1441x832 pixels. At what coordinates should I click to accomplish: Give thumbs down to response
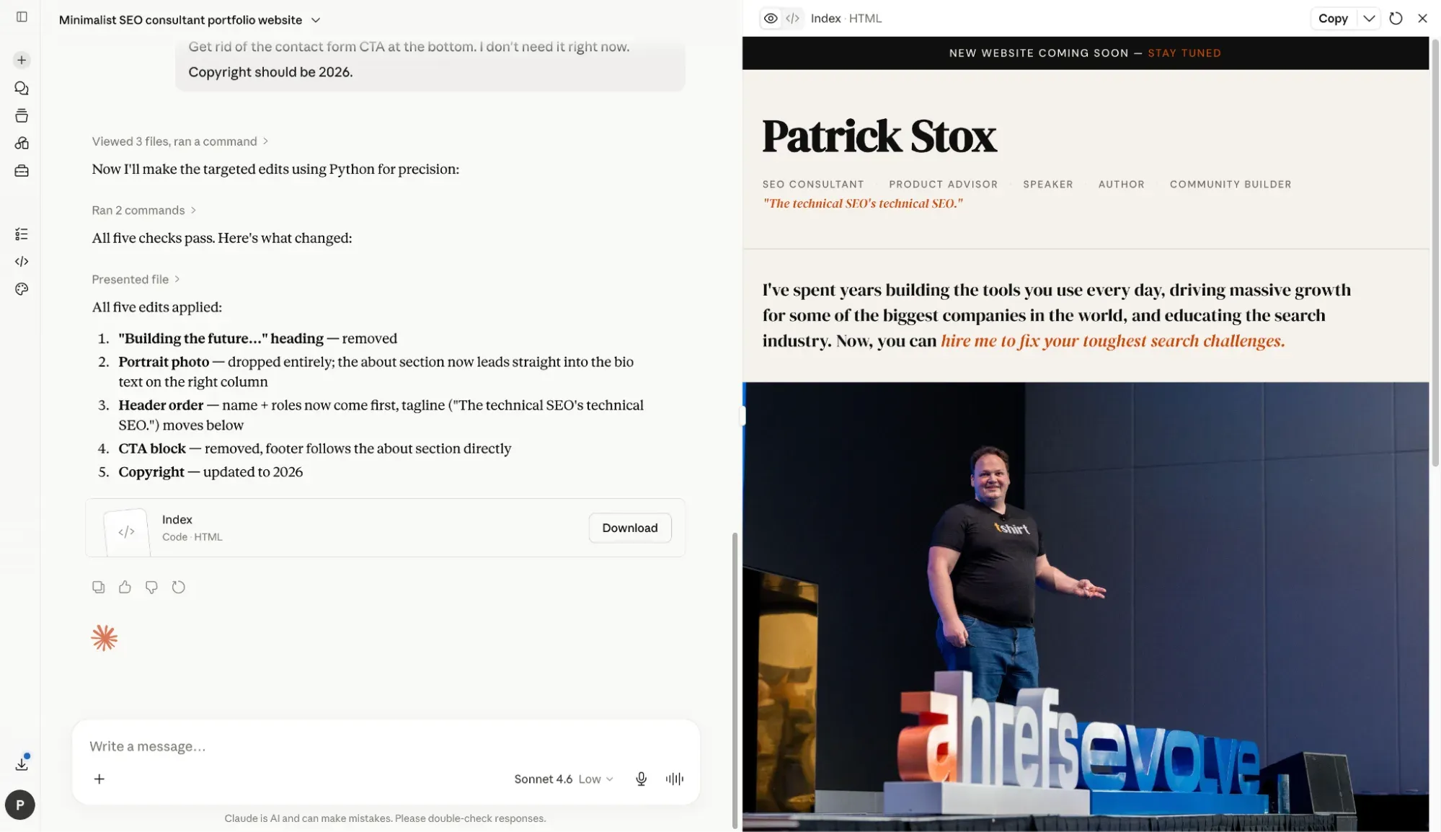click(x=151, y=587)
